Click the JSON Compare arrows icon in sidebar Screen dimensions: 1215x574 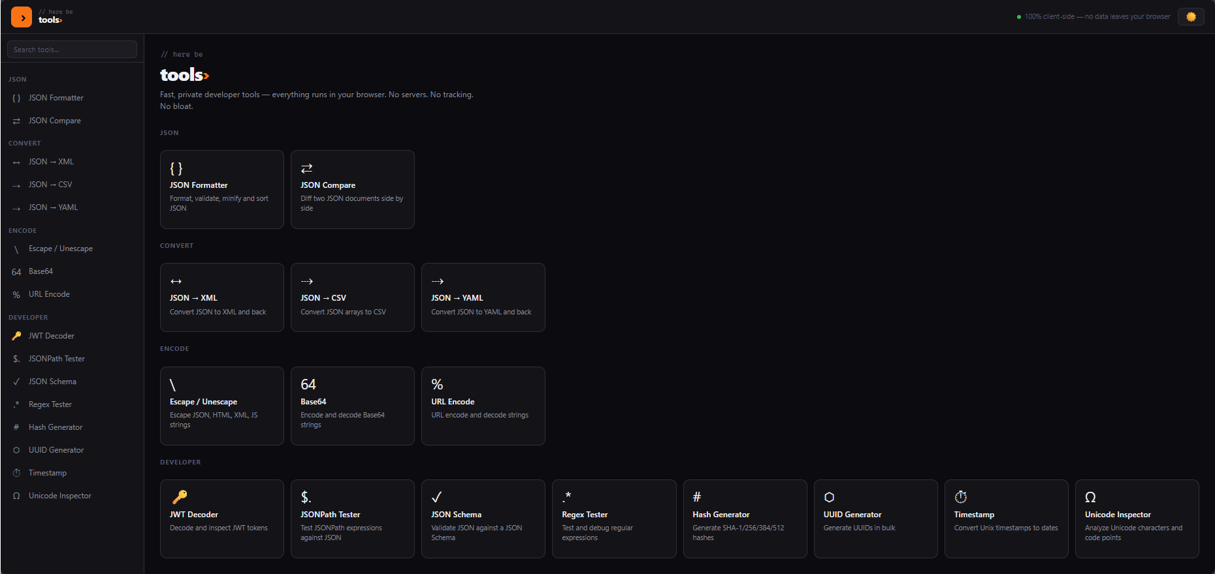pos(16,121)
